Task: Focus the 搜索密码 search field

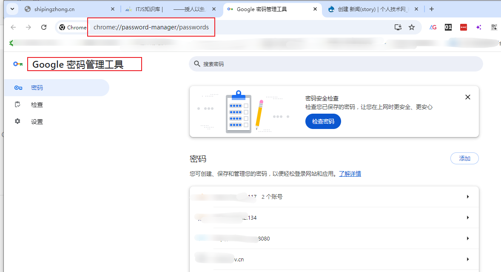Action: [x=336, y=64]
